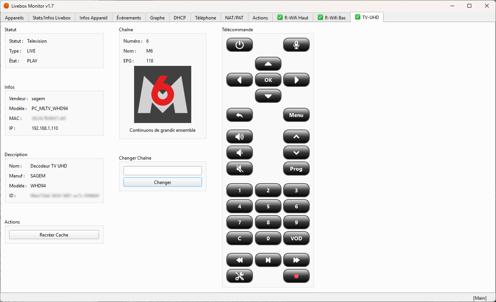This screenshot has height=302, width=496.
Task: Click the rewind button on remote
Action: click(240, 260)
